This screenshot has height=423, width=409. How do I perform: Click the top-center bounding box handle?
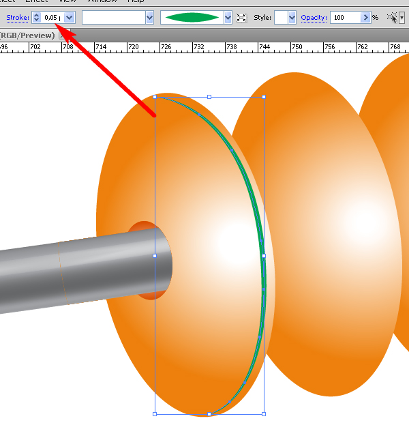(209, 97)
